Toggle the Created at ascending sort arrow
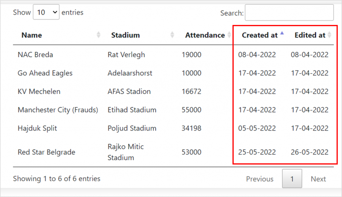Image resolution: width=342 pixels, height=197 pixels. (282, 33)
